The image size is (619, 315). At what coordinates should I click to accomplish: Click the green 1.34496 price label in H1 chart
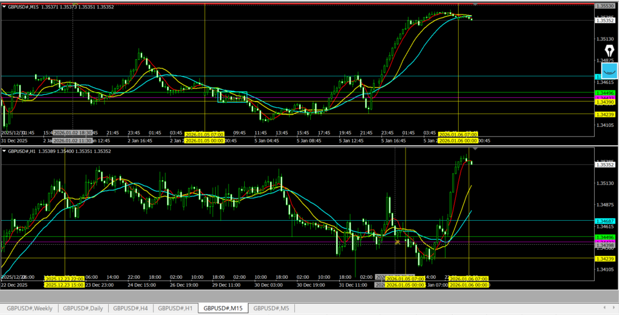605,236
